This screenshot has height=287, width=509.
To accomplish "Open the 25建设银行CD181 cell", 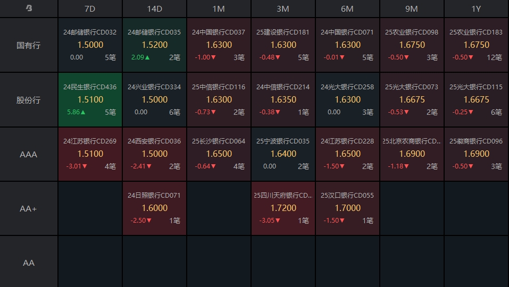I will point(283,45).
